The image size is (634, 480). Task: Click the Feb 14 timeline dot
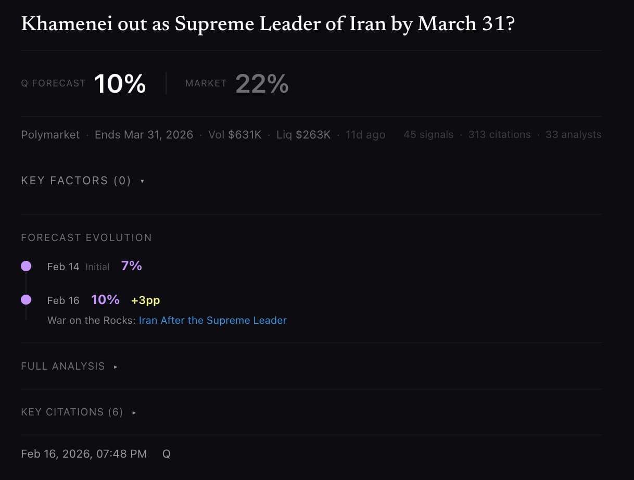[x=26, y=266]
